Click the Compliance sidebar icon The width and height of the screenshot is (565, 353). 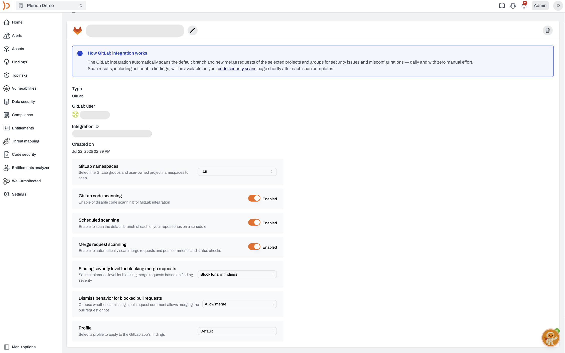click(7, 115)
